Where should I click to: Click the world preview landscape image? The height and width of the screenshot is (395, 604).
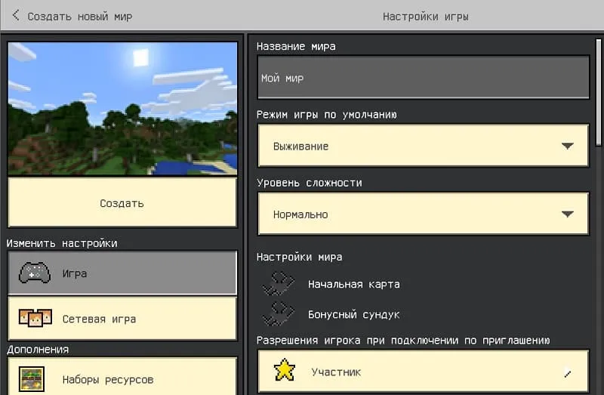tap(122, 109)
